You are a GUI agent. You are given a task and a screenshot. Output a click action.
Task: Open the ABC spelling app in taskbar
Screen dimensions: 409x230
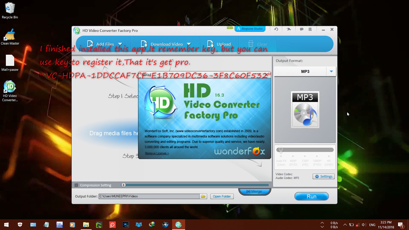coord(60,225)
